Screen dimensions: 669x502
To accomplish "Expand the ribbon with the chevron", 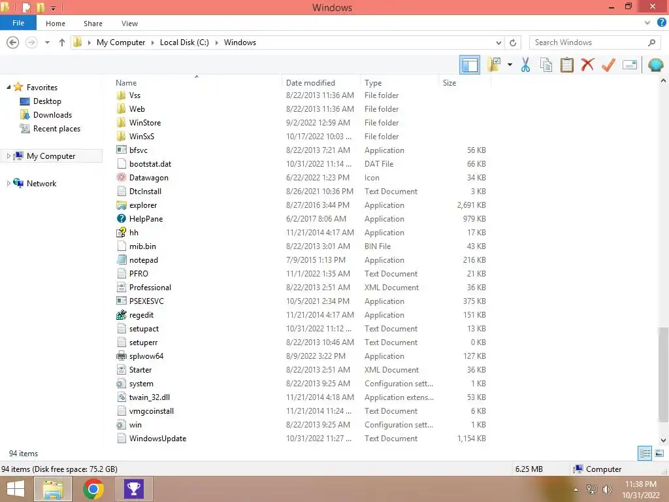I will pyautogui.click(x=647, y=23).
